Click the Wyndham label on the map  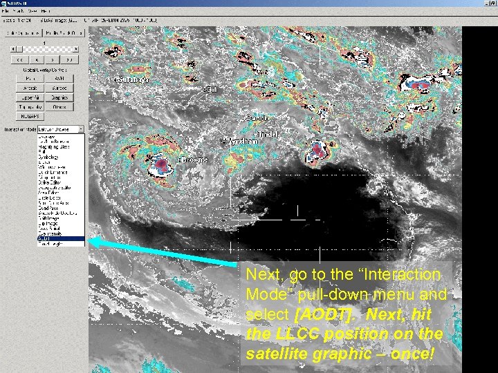pyautogui.click(x=241, y=141)
